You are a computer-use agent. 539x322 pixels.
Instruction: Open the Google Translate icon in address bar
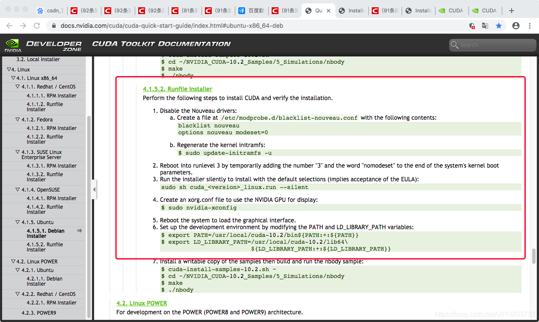click(485, 26)
